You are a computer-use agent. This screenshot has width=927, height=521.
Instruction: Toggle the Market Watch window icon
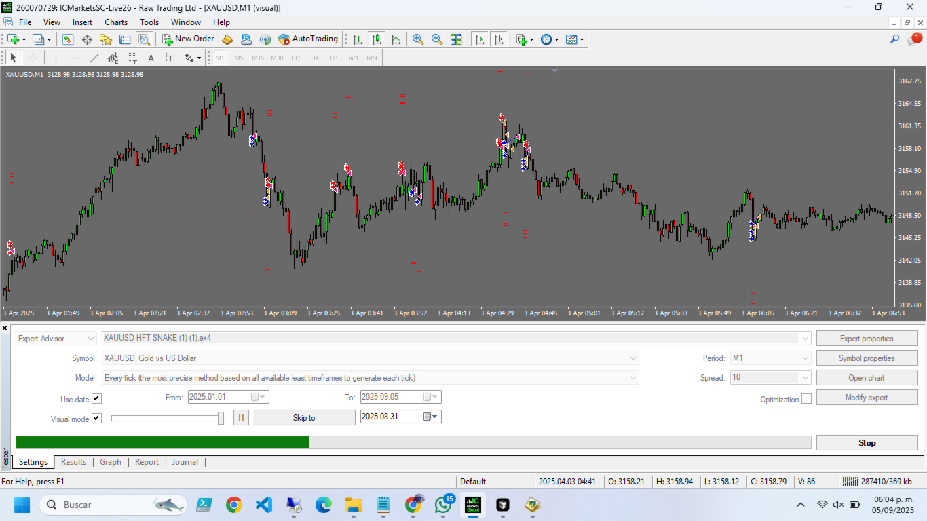(x=68, y=39)
